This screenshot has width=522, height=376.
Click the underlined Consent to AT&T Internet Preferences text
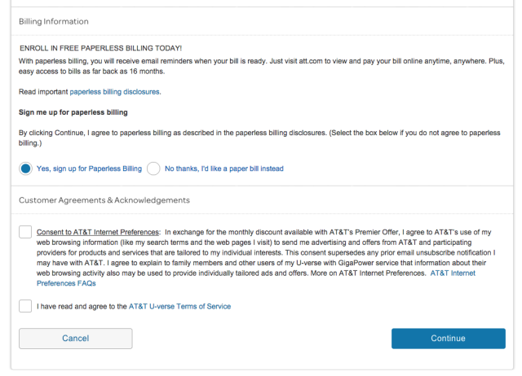98,232
